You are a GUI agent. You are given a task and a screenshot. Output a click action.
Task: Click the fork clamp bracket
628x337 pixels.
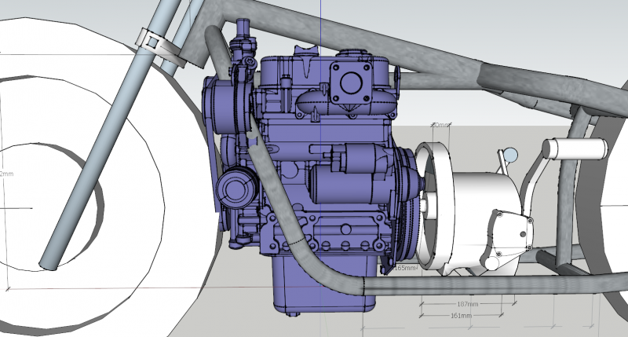pyautogui.click(x=159, y=47)
